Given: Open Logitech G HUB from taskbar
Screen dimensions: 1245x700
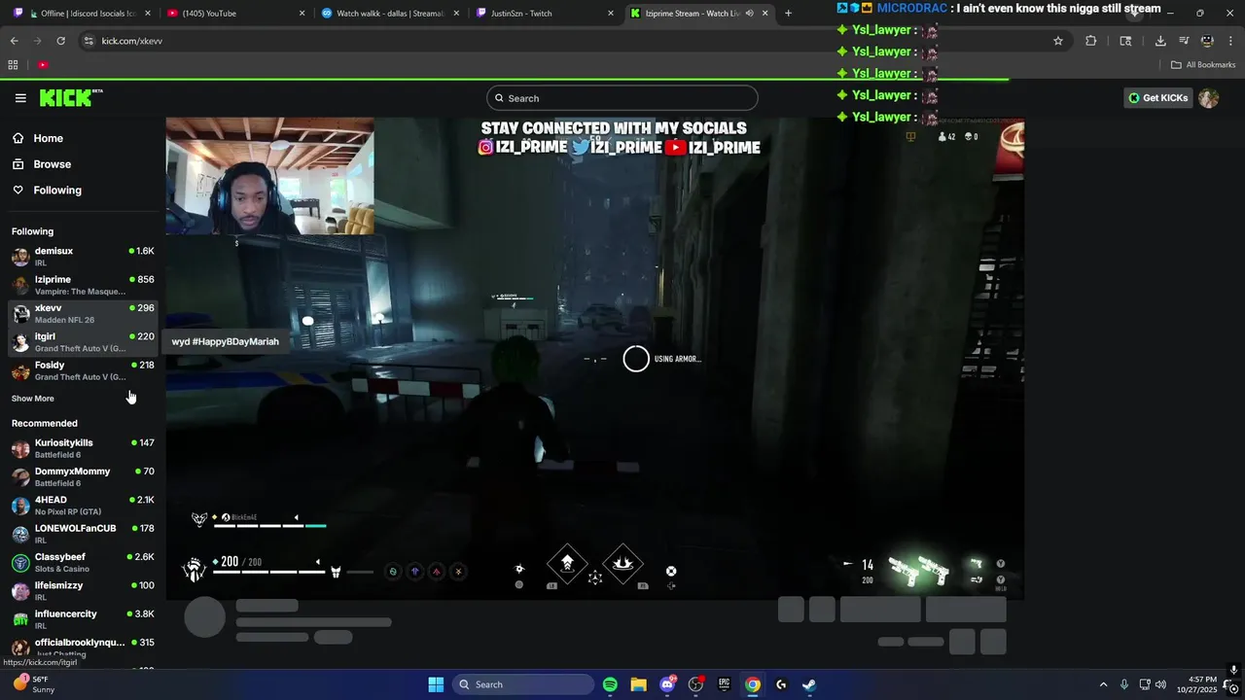Looking at the screenshot, I should click(x=781, y=684).
